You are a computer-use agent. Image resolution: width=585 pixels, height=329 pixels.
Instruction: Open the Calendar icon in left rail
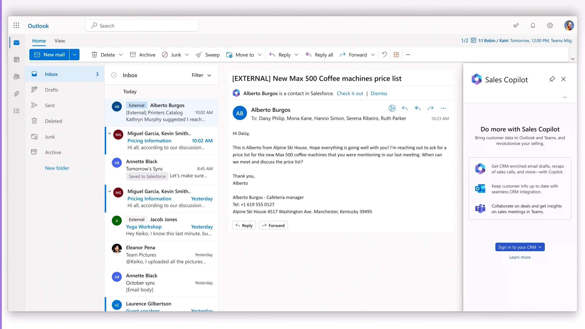[x=16, y=60]
